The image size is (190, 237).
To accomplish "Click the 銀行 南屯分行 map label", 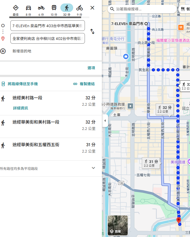I will pyautogui.click(x=113, y=39).
